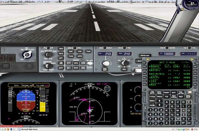Flip the IAS / MACH selector switch

coord(105,48)
